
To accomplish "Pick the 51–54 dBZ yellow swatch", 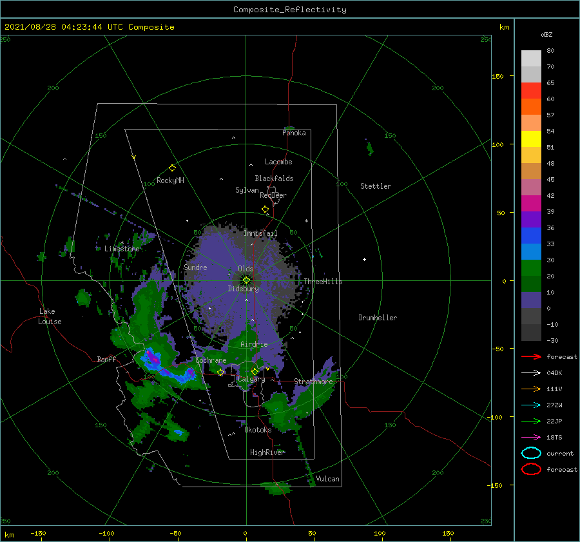I will (531, 139).
